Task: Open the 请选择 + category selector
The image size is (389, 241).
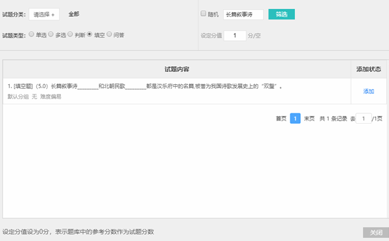Action: 44,14
